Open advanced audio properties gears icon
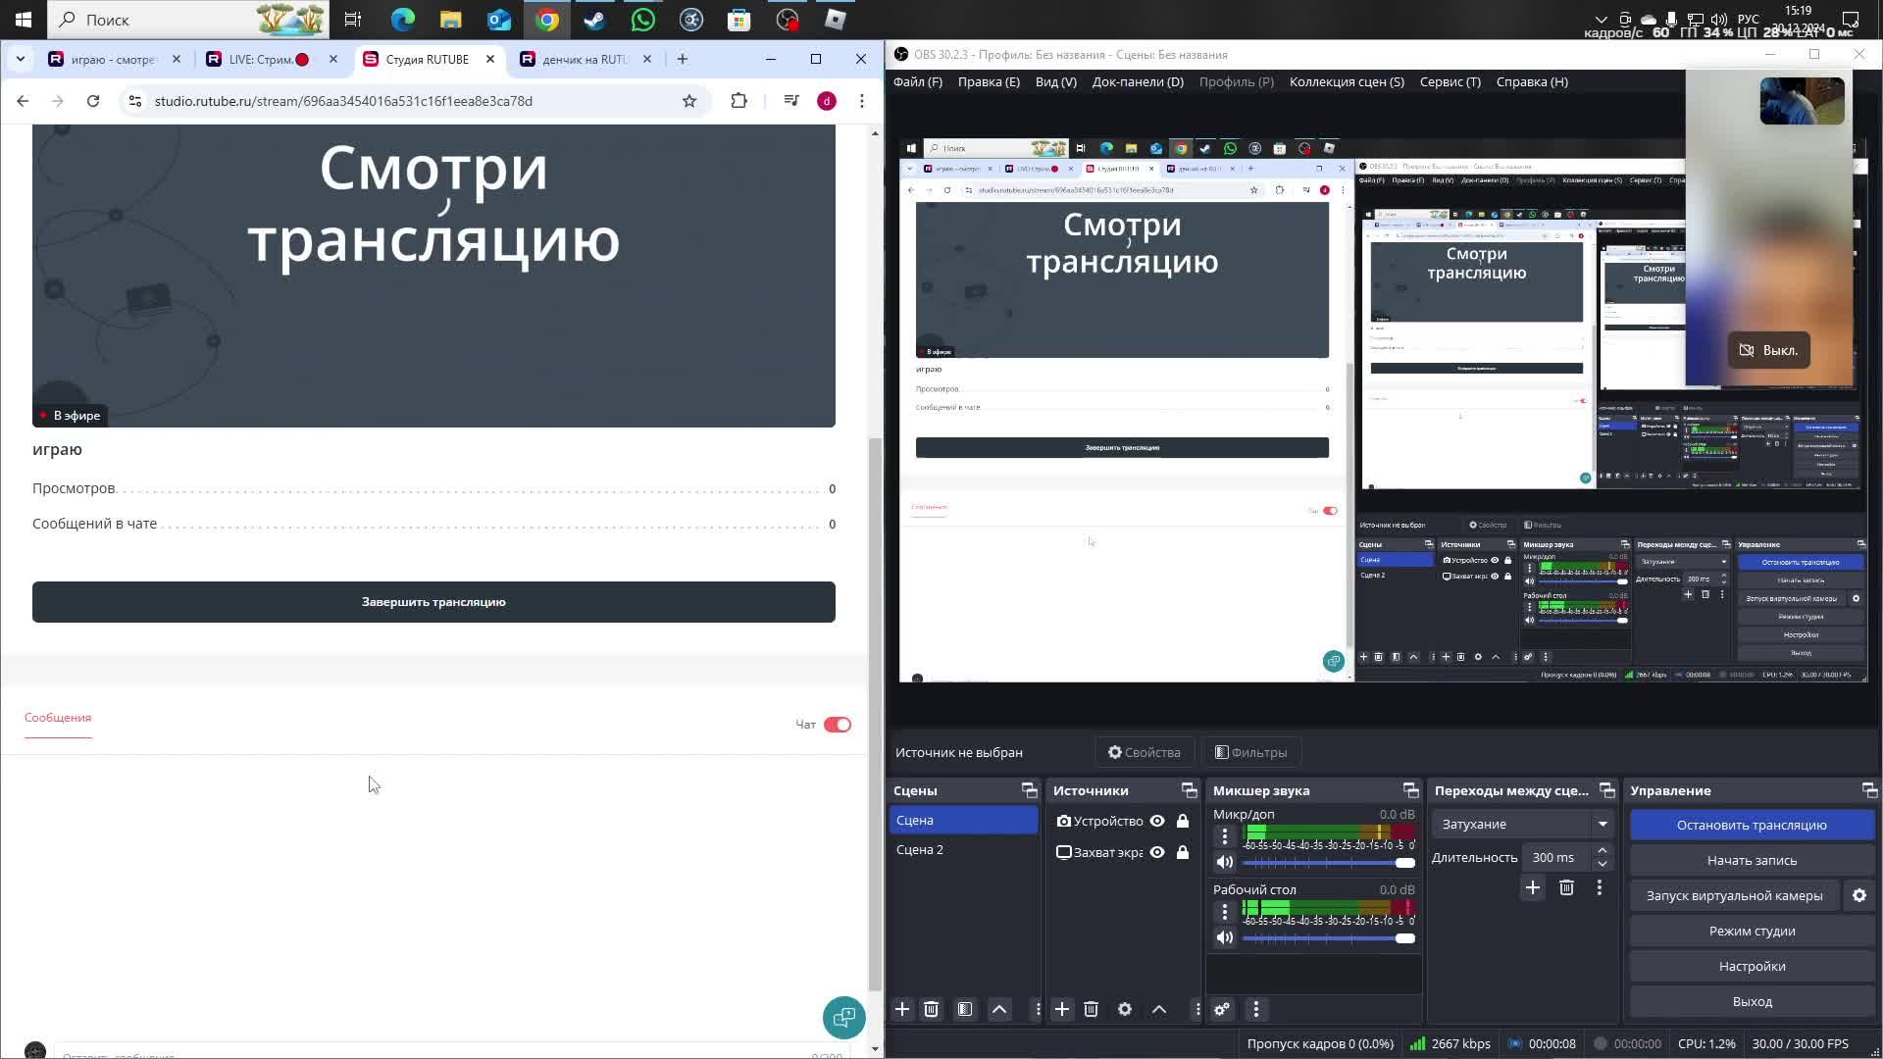Viewport: 1883px width, 1059px height. (x=1222, y=1009)
